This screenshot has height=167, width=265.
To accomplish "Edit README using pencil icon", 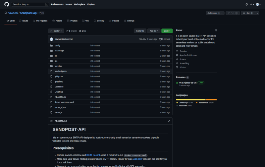I will [x=169, y=121].
